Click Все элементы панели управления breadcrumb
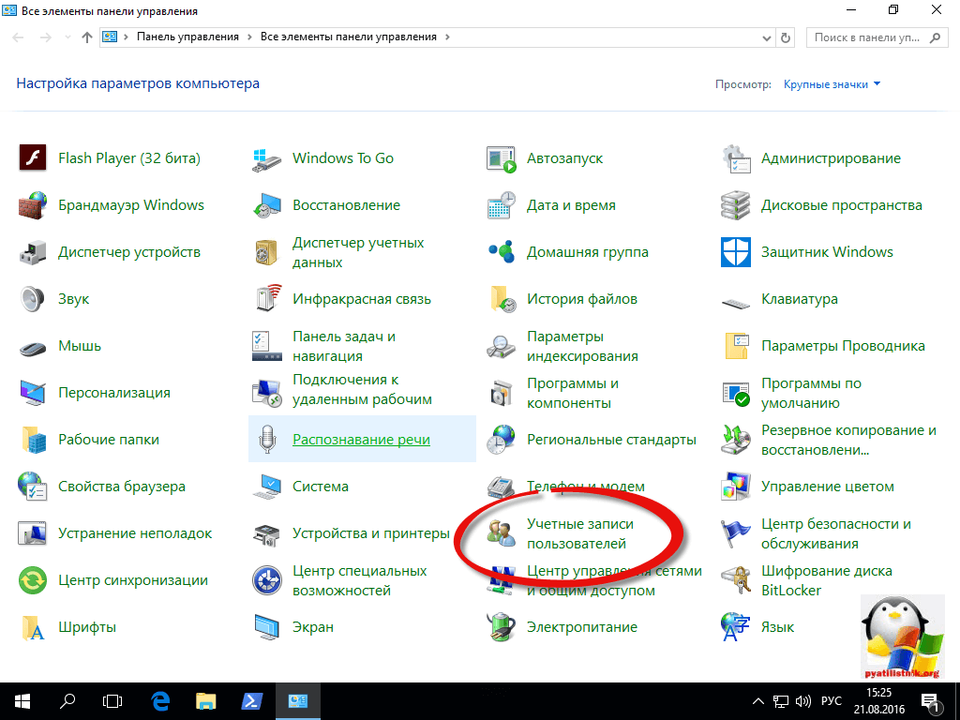 coord(348,37)
